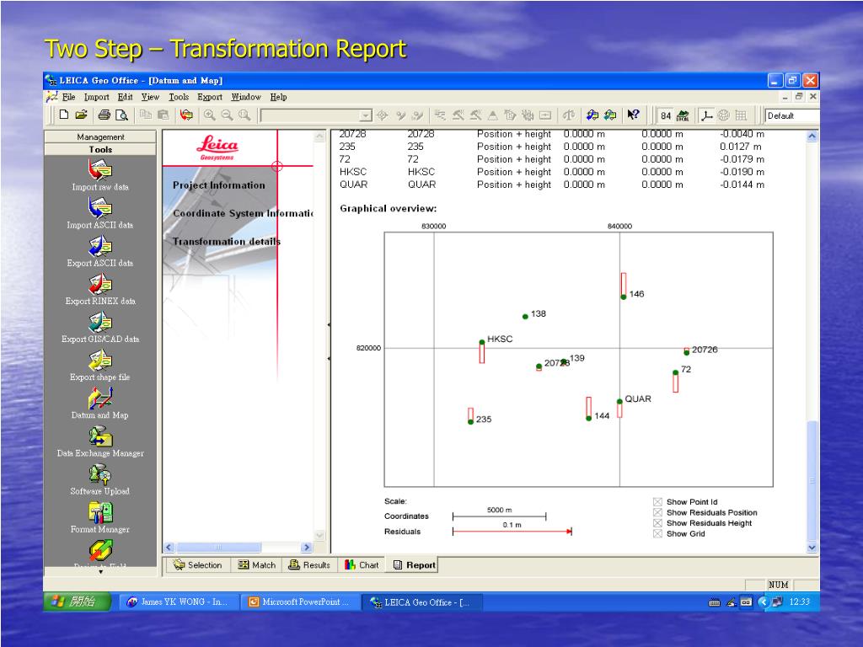Open the Export menu

pos(210,97)
